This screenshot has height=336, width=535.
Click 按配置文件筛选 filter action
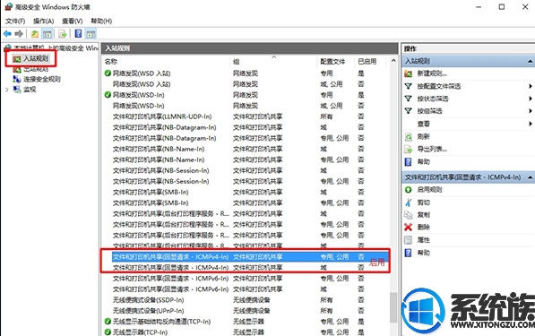pyautogui.click(x=439, y=86)
